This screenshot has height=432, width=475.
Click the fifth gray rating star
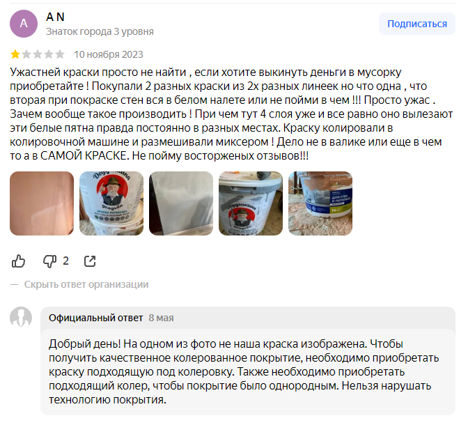[x=60, y=54]
